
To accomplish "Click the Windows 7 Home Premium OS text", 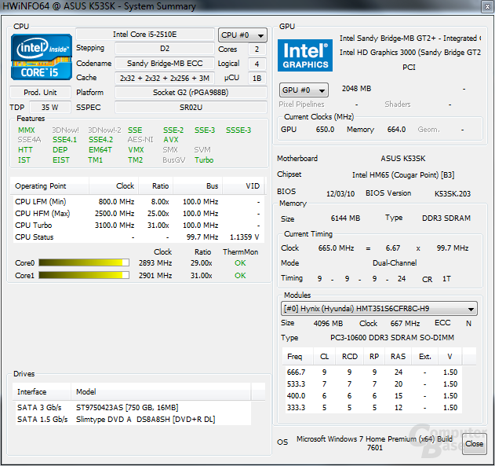I will (x=374, y=443).
